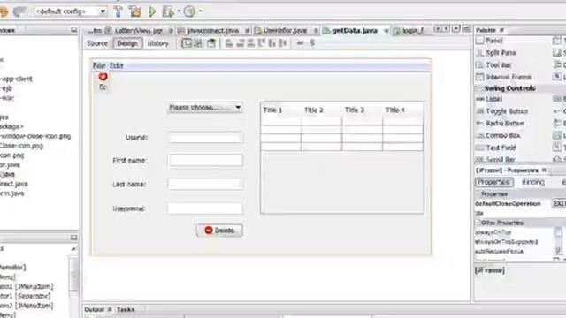566x318 pixels.
Task: Click the red icon below File menu
Action: [x=103, y=77]
